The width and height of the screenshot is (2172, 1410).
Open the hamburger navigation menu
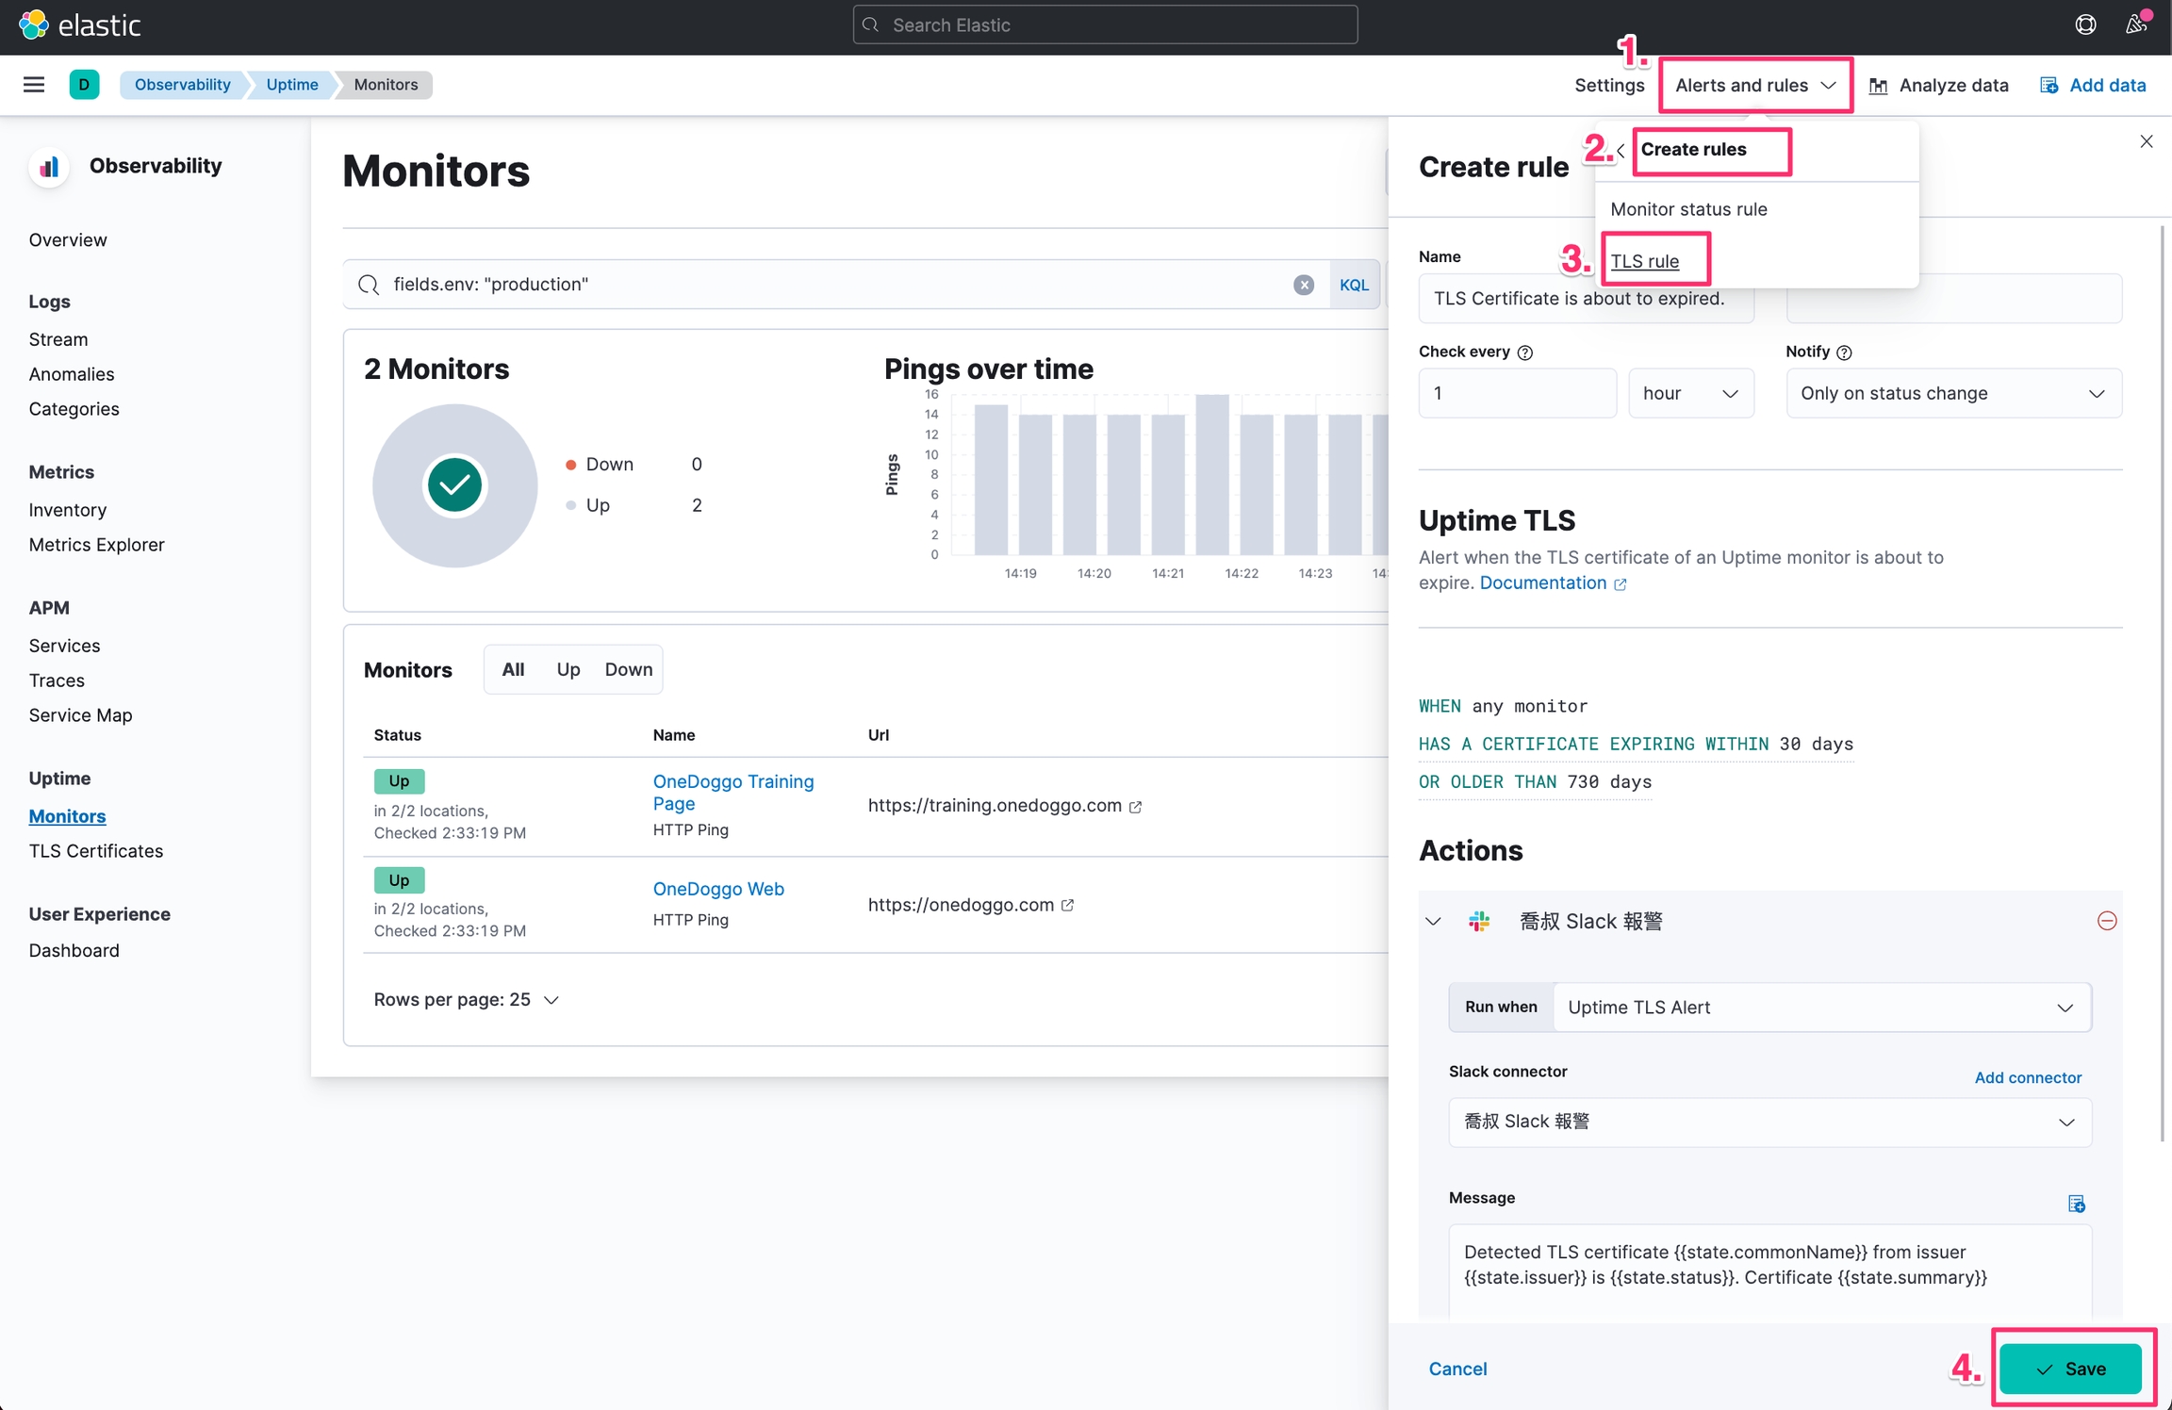[34, 85]
